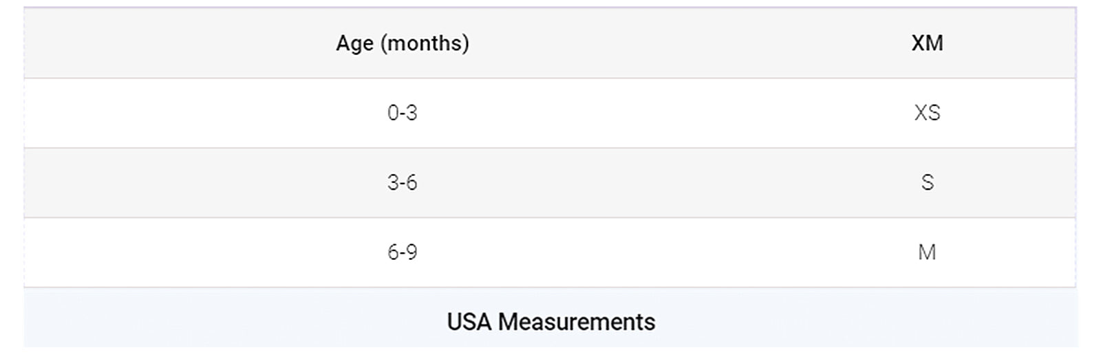Click the USA Measurements heading

click(x=550, y=322)
